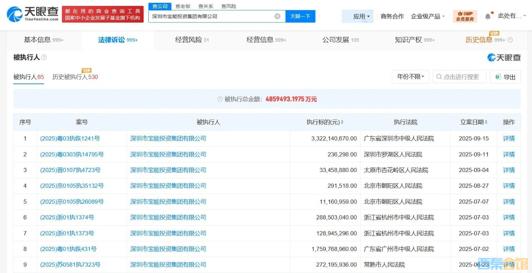
Task: Click the 天眼一下 search button
Action: pyautogui.click(x=300, y=16)
